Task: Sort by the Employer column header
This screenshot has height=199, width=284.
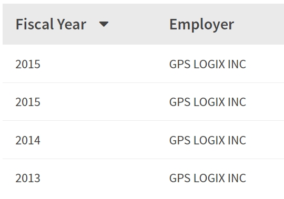Action: (201, 25)
